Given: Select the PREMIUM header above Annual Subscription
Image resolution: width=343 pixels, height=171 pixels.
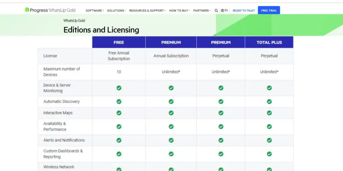Looking at the screenshot, I should pyautogui.click(x=171, y=42).
